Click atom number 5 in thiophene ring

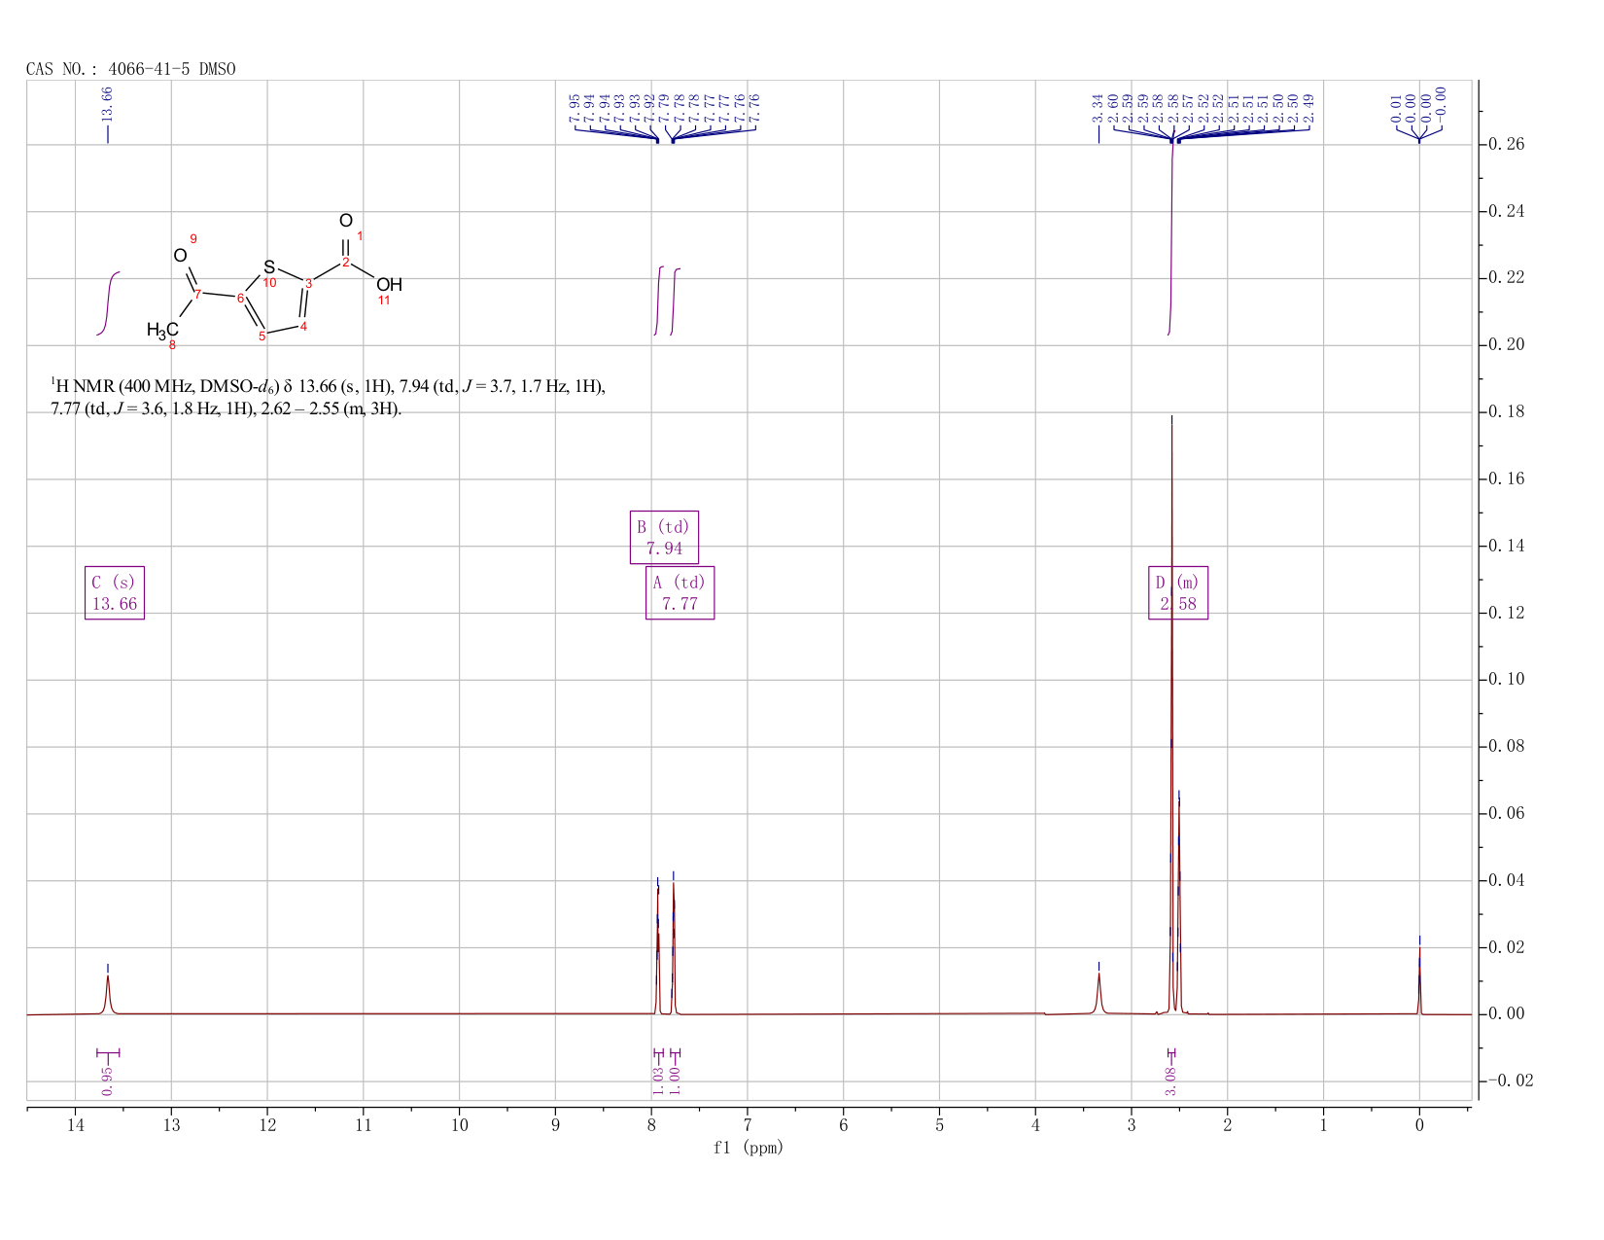coord(262,337)
